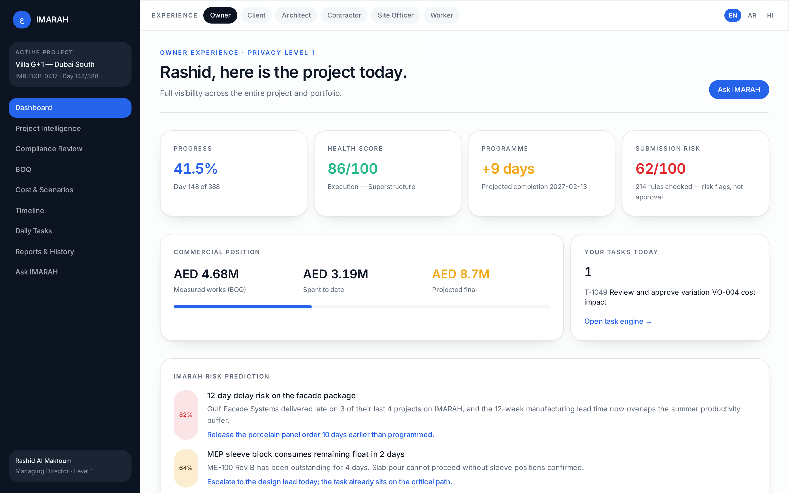This screenshot has width=789, height=493.
Task: Click the 'IMR-DXB-0417 · Day 148/388' text
Action: (57, 76)
